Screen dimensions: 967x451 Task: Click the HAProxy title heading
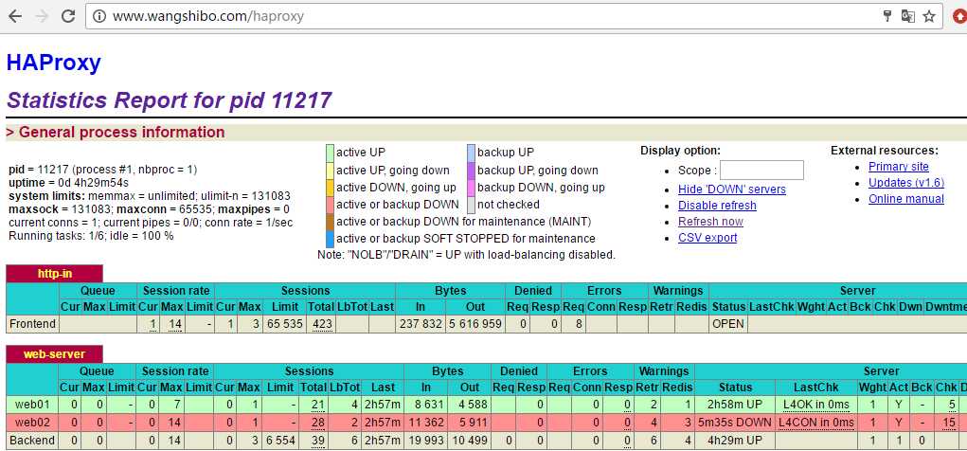pyautogui.click(x=54, y=63)
